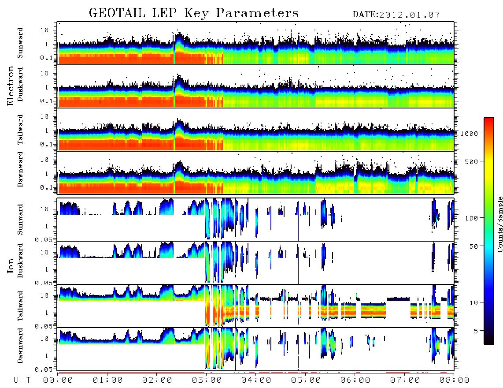Select the Electron 'Sunward' panel label
This screenshot has height=388, width=503.
(20, 43)
